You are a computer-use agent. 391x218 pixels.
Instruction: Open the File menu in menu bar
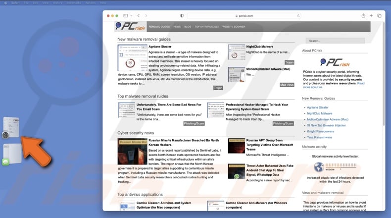tap(26, 3)
